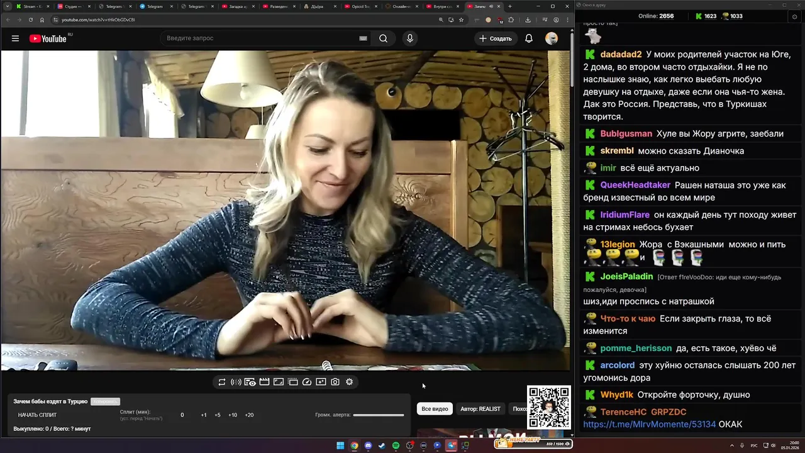
Task: Take a screenshot with the camera icon
Action: 335,382
